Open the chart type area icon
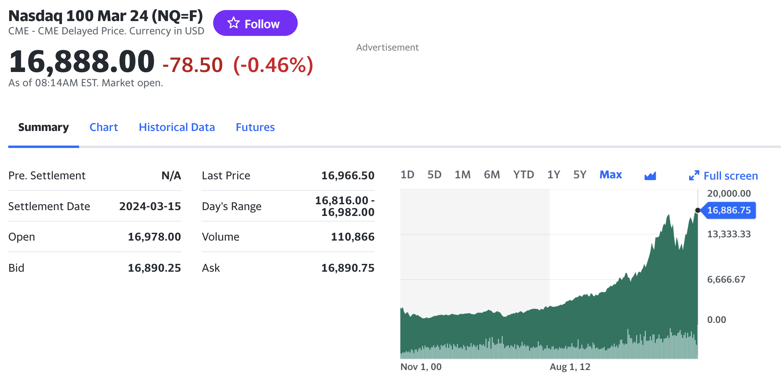 pyautogui.click(x=650, y=176)
